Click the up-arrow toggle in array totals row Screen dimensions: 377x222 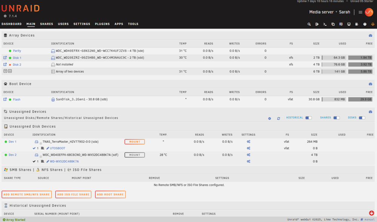pyautogui.click(x=10, y=71)
